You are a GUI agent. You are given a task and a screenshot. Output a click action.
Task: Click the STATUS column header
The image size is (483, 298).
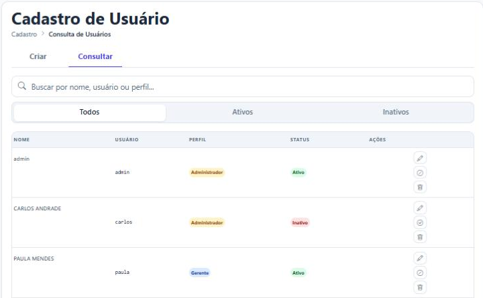(299, 139)
